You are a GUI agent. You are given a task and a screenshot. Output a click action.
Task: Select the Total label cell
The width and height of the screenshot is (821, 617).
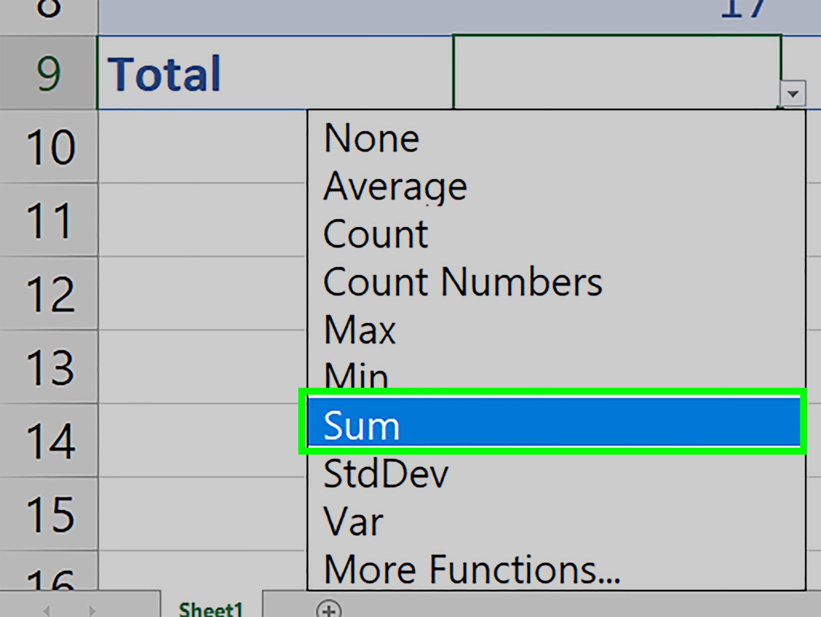[275, 73]
